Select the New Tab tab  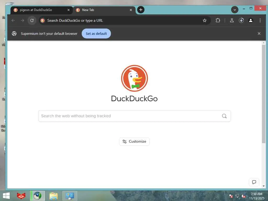tap(104, 10)
